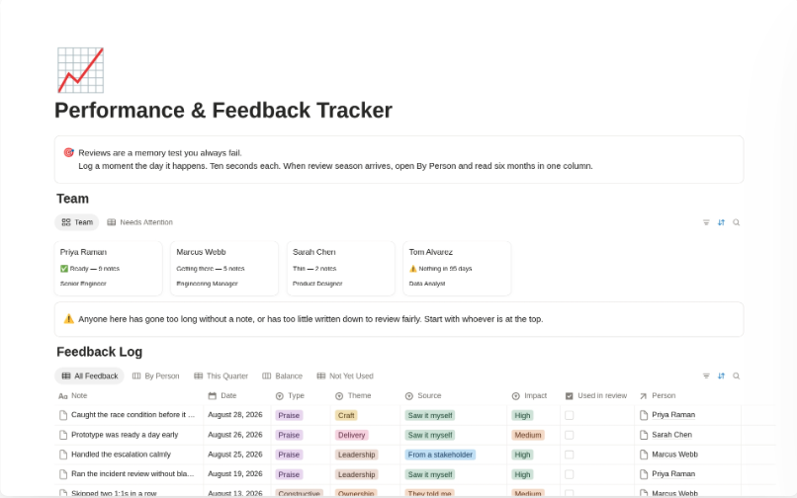797x498 pixels.
Task: Toggle Used in review for the race condition row
Action: click(x=570, y=415)
